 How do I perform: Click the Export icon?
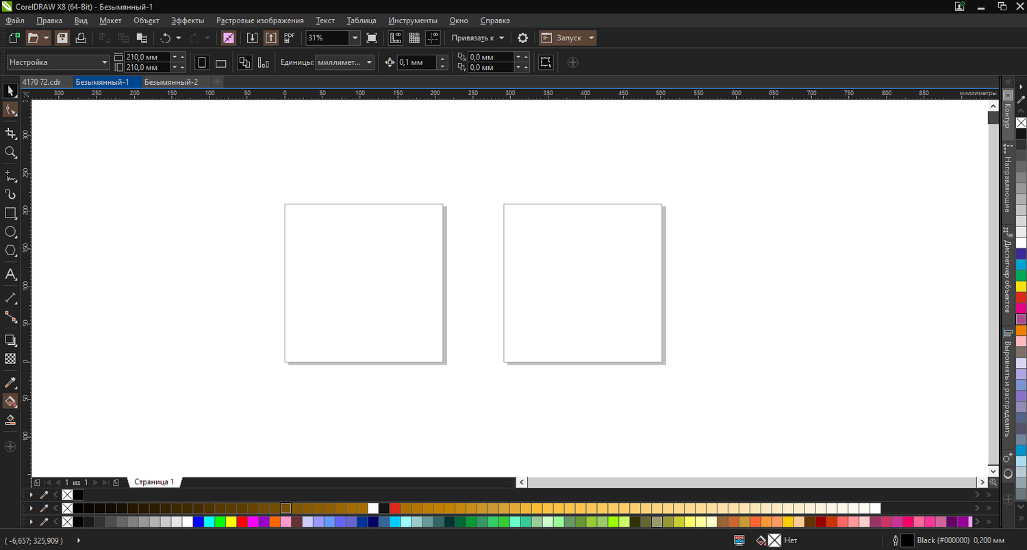(270, 38)
